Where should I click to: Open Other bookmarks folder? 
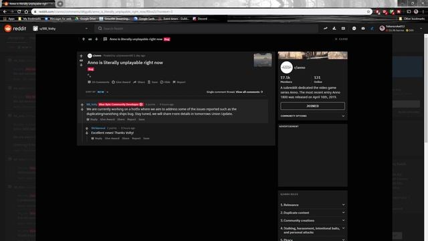point(412,19)
